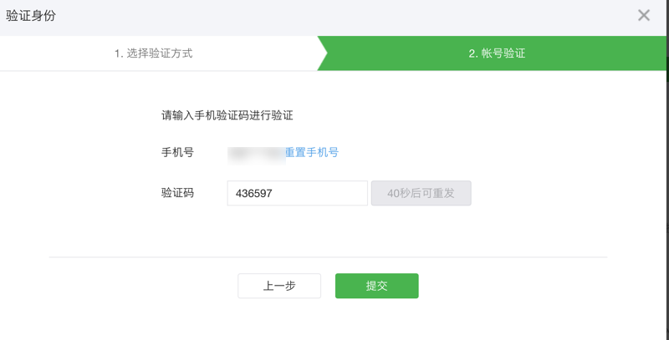Click the 重置手机号 link
This screenshot has width=669, height=340.
click(311, 152)
